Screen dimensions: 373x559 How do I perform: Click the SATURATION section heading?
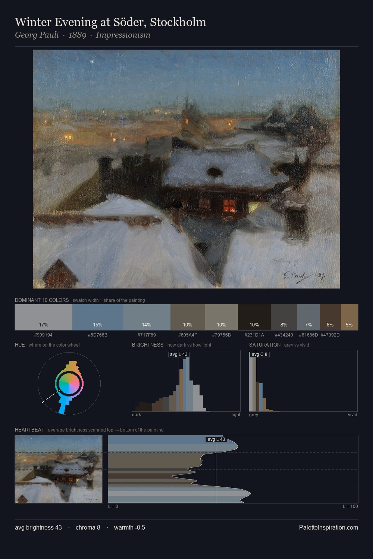265,345
